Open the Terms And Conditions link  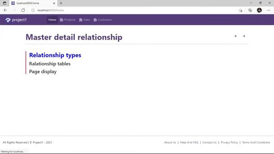click(256, 142)
